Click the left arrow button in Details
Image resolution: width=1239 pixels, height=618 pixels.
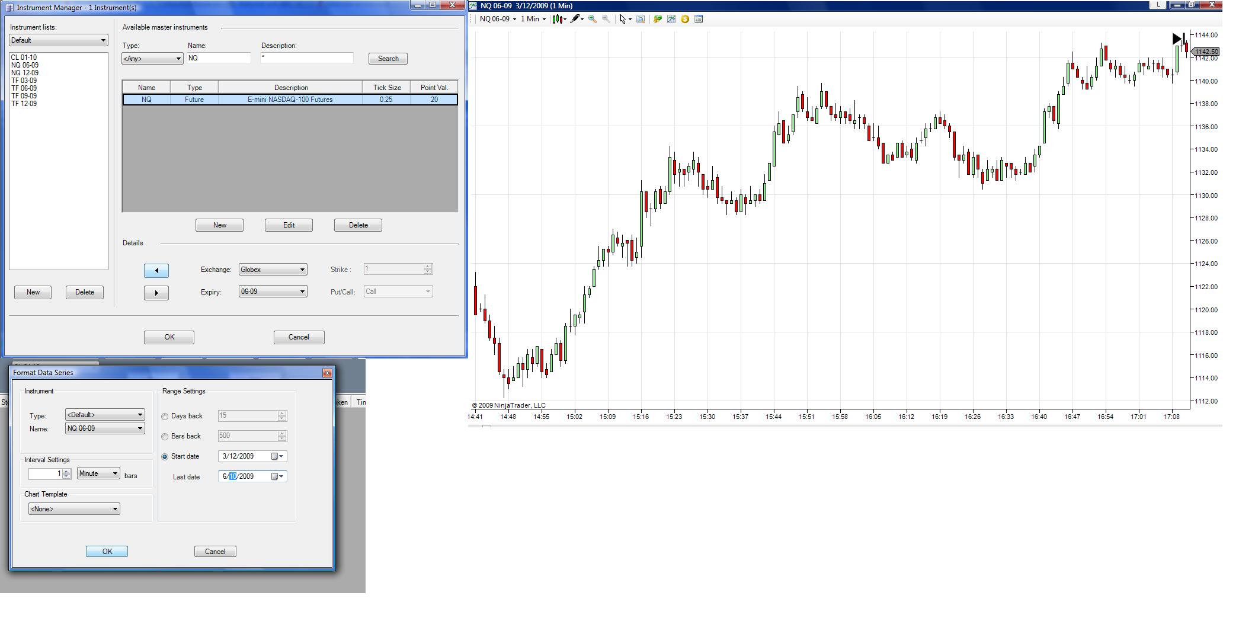pos(156,271)
